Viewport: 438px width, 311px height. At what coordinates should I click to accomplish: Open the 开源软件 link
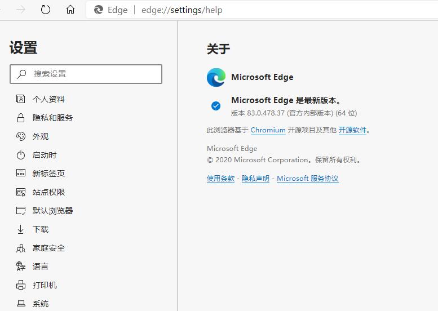coord(352,130)
